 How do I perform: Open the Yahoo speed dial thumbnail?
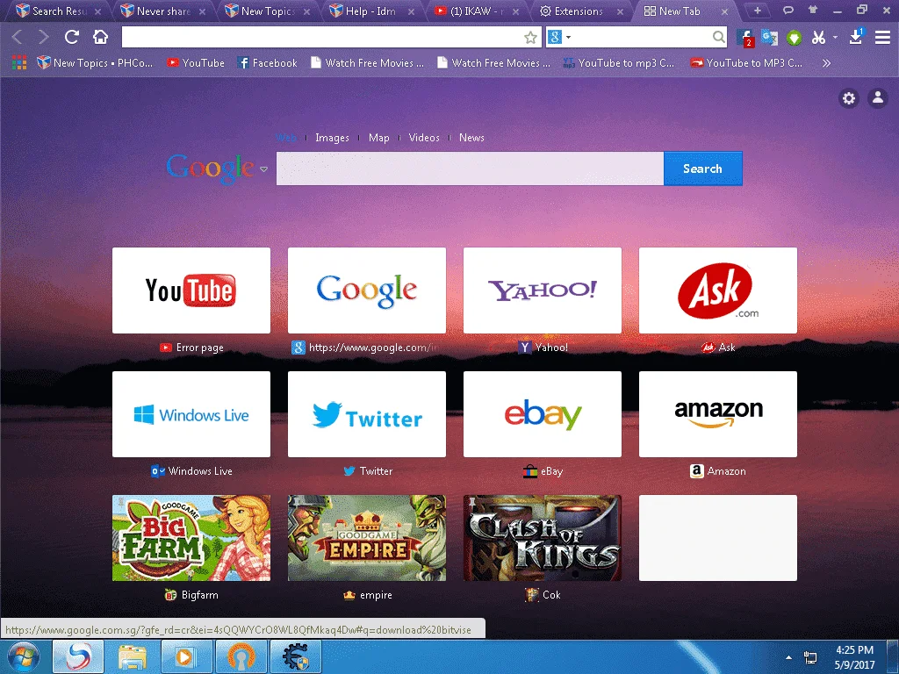[543, 290]
